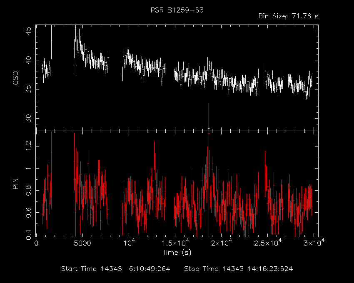Click the GSO axis tick label 45
The height and width of the screenshot is (283, 354).
(29, 31)
